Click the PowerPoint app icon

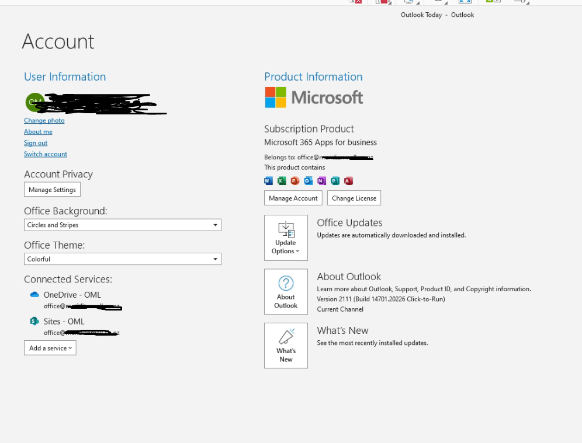point(295,181)
